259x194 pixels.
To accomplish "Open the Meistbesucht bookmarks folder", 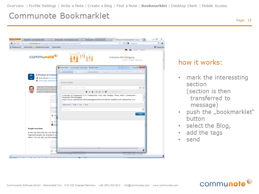I will tap(15, 47).
